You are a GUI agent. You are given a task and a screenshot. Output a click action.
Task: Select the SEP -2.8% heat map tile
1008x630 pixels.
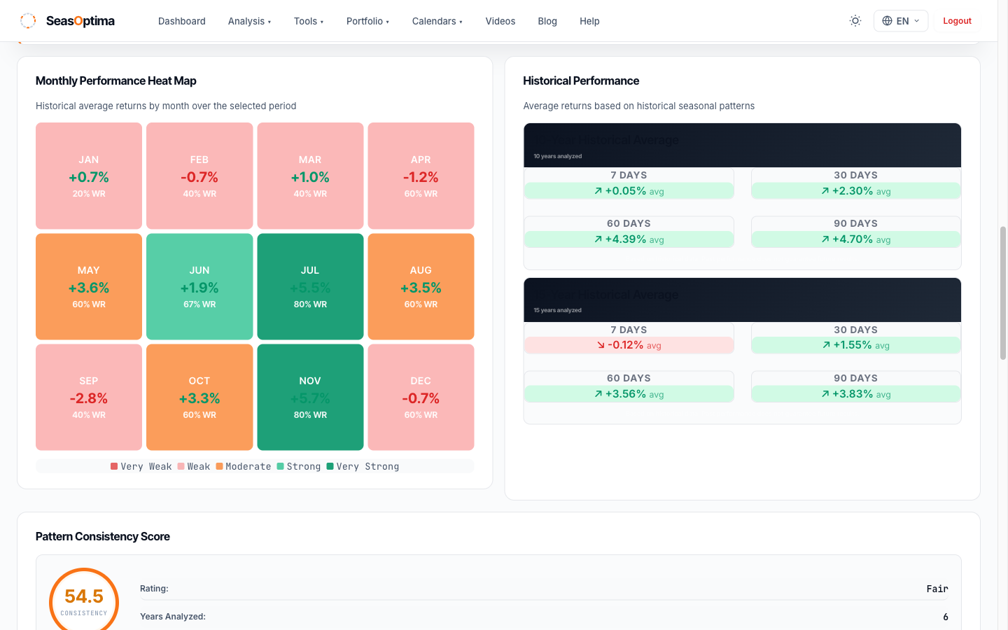coord(89,397)
